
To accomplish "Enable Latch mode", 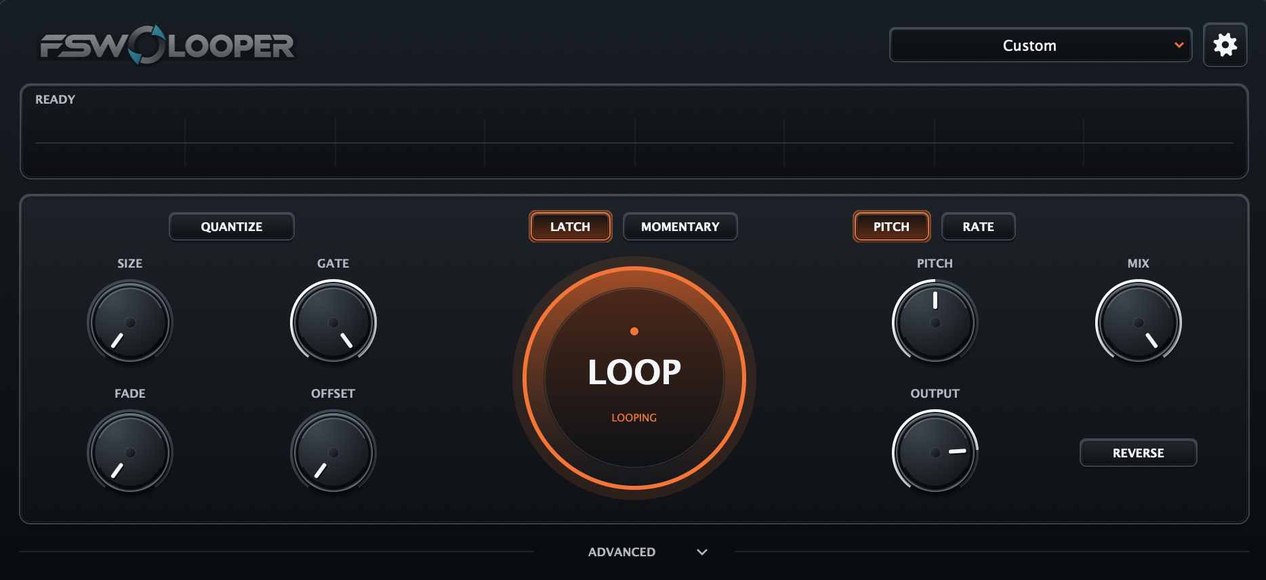I will tap(570, 226).
